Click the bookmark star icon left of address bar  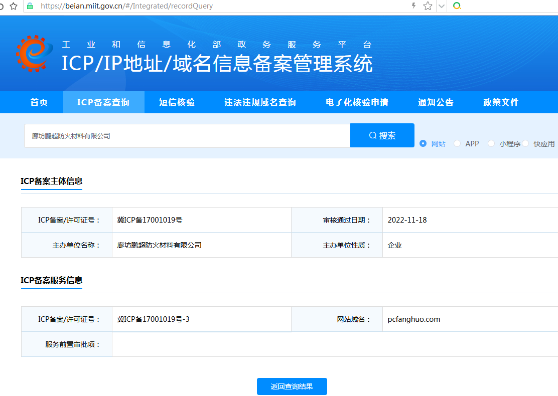pos(14,6)
